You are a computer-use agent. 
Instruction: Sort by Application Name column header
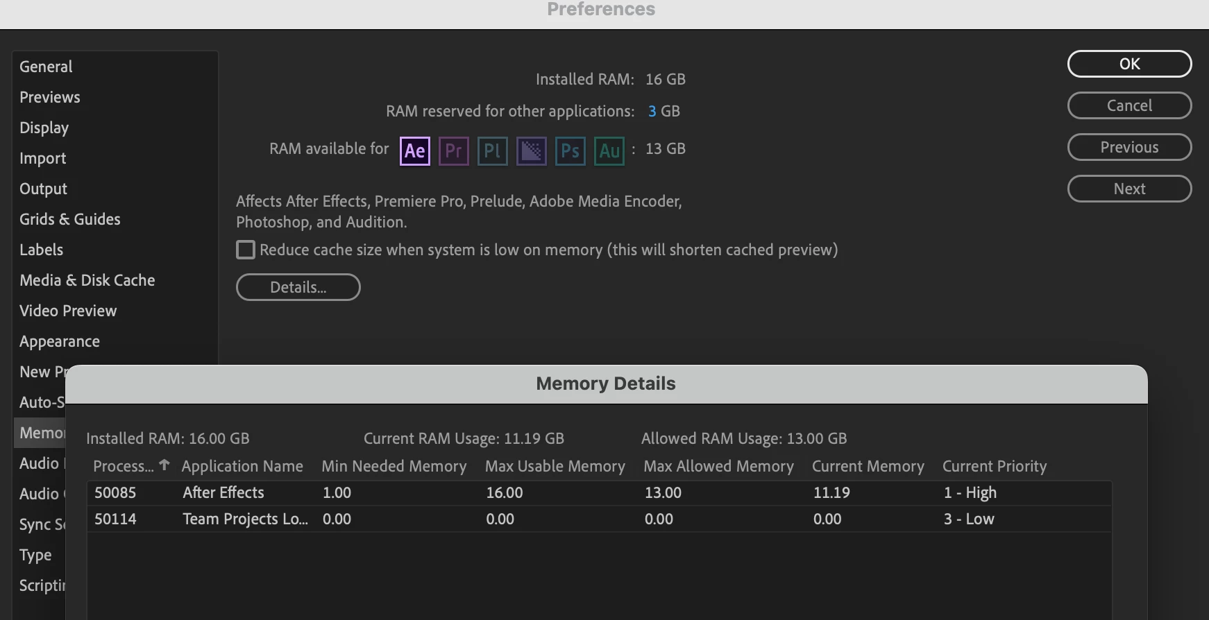point(242,466)
